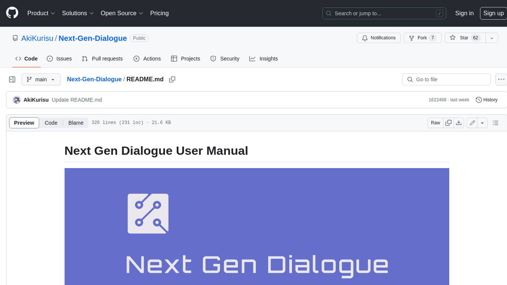Open AkiKurisu commit author link
The width and height of the screenshot is (507, 285).
36,100
